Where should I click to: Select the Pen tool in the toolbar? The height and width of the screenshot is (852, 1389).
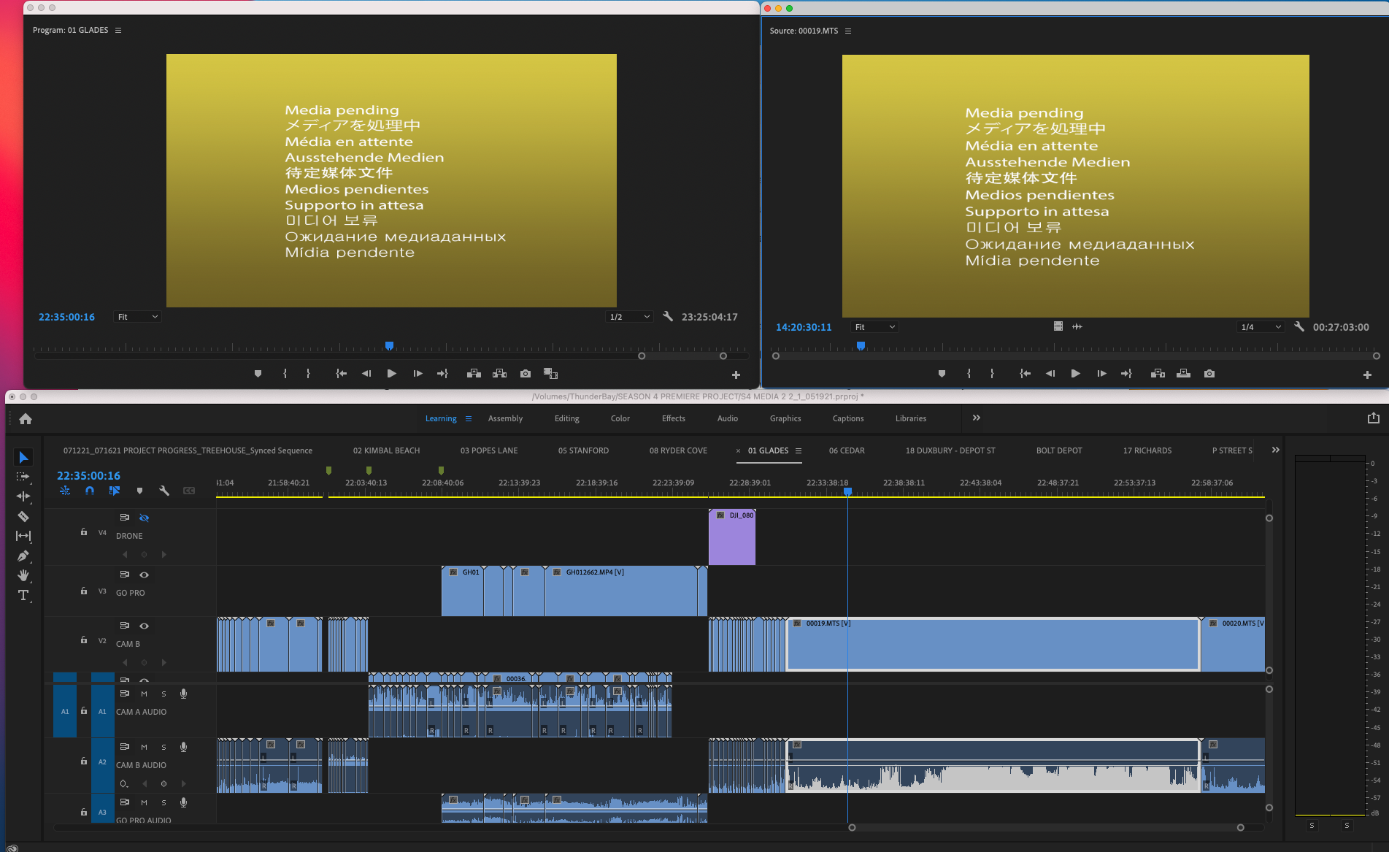coord(24,556)
